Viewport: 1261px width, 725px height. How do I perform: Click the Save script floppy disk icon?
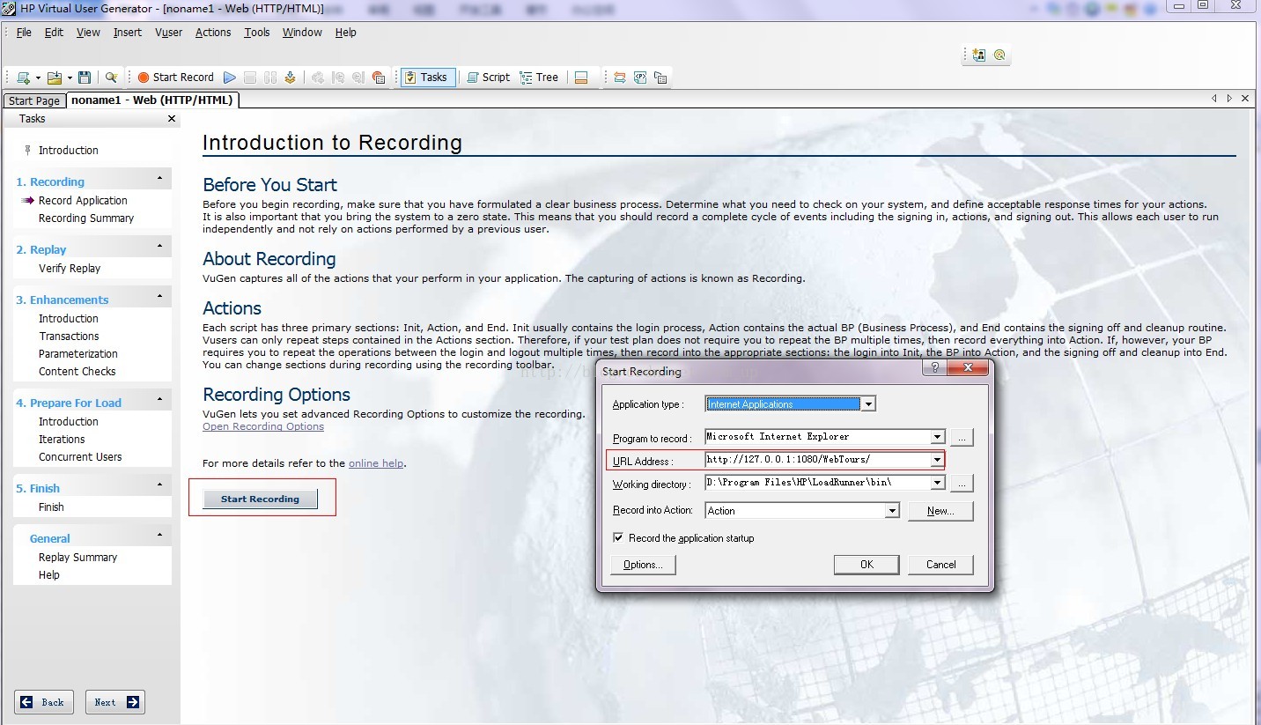click(x=85, y=78)
